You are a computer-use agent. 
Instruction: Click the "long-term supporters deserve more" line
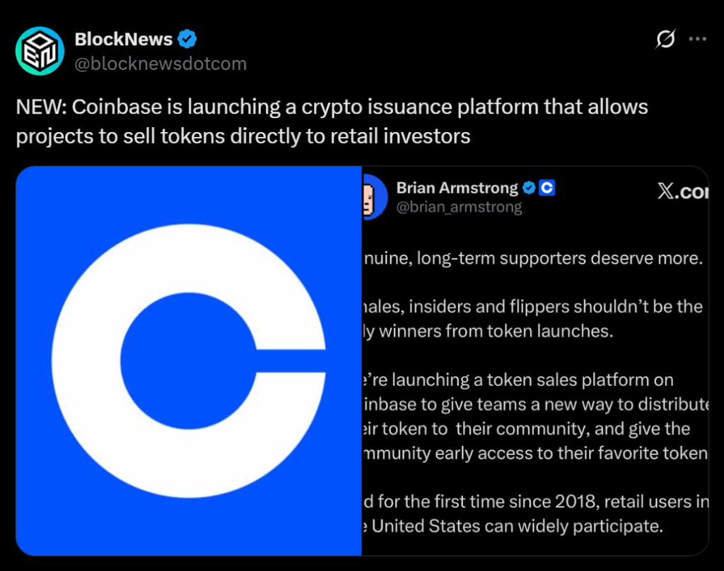tap(532, 258)
